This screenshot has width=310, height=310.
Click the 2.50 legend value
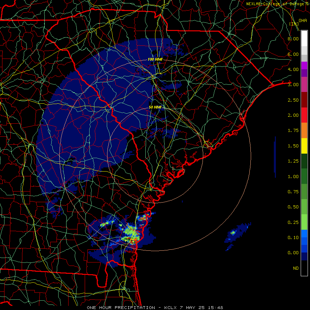click(x=293, y=100)
